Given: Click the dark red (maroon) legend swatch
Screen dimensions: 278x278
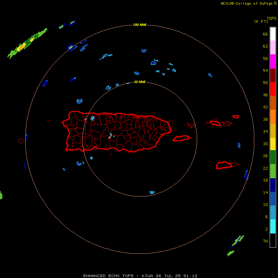Looking at the screenshot, I should click(273, 75).
